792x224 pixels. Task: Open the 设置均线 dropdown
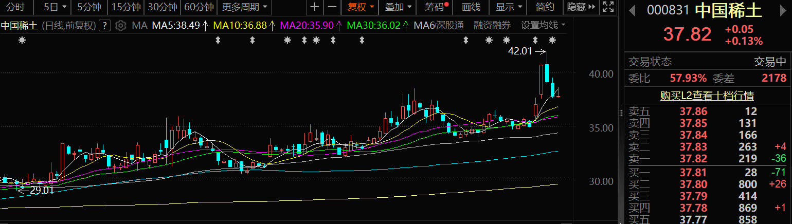tap(543, 26)
